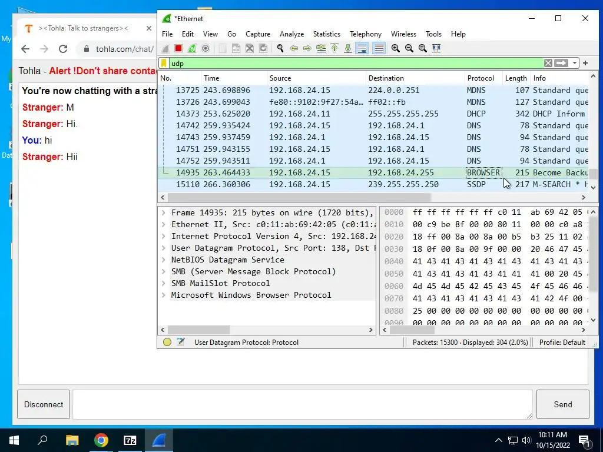
Task: Click Profile: Default in status bar
Action: click(562, 342)
